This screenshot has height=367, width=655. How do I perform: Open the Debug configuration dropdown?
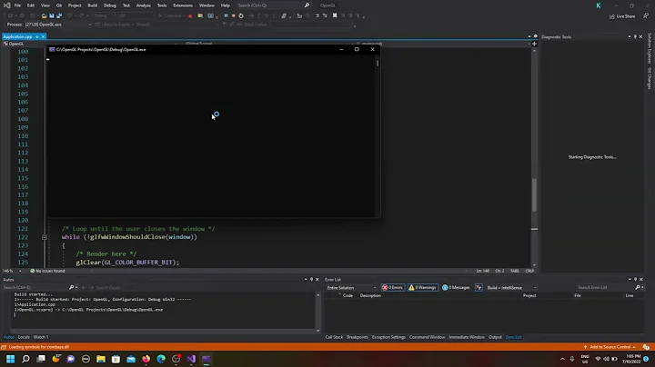click(104, 15)
